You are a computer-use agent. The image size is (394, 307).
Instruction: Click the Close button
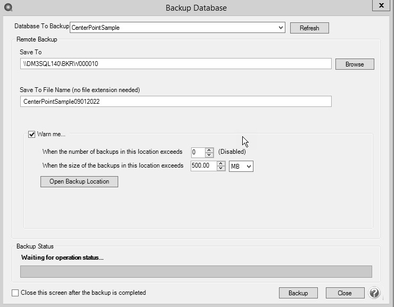point(345,293)
